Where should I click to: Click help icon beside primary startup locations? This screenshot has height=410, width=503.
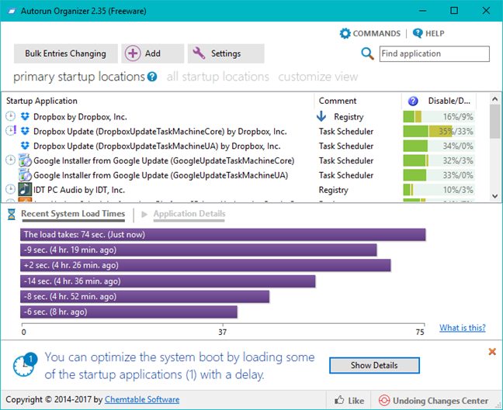coord(152,77)
